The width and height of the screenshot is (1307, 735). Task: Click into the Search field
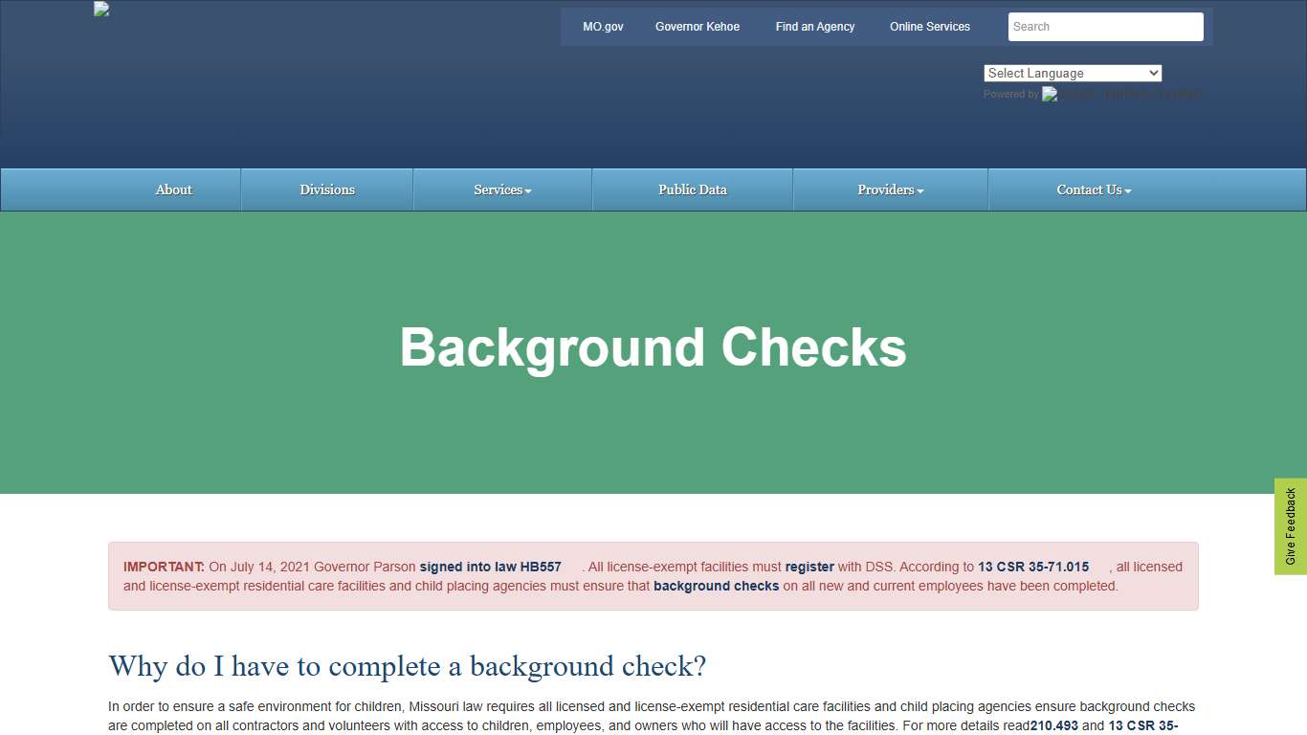pos(1105,27)
